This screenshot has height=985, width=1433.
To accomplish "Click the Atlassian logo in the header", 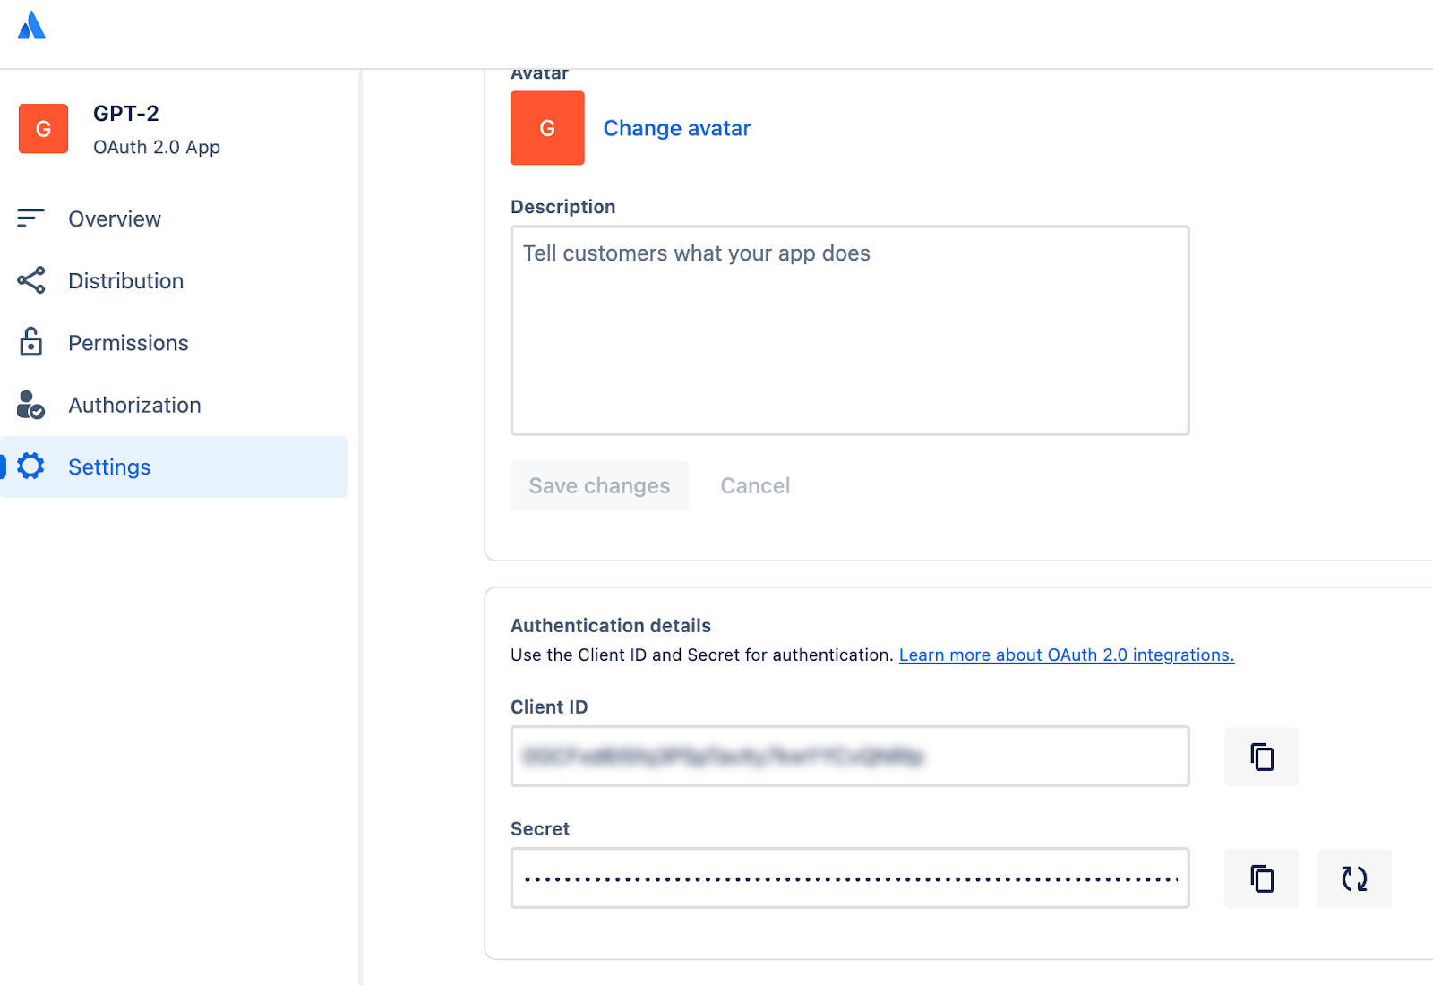I will [x=31, y=25].
